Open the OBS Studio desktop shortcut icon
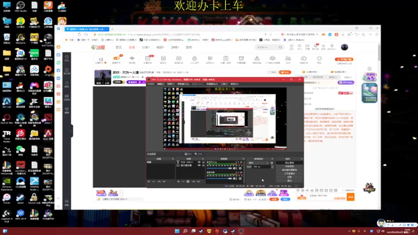Screen dimensions: 418x235 [20, 6]
